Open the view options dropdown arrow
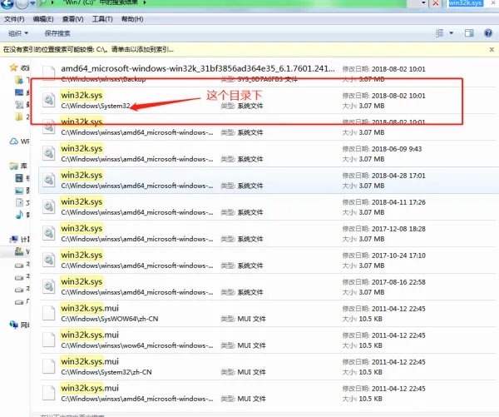This screenshot has height=417, width=499. pyautogui.click(x=452, y=32)
